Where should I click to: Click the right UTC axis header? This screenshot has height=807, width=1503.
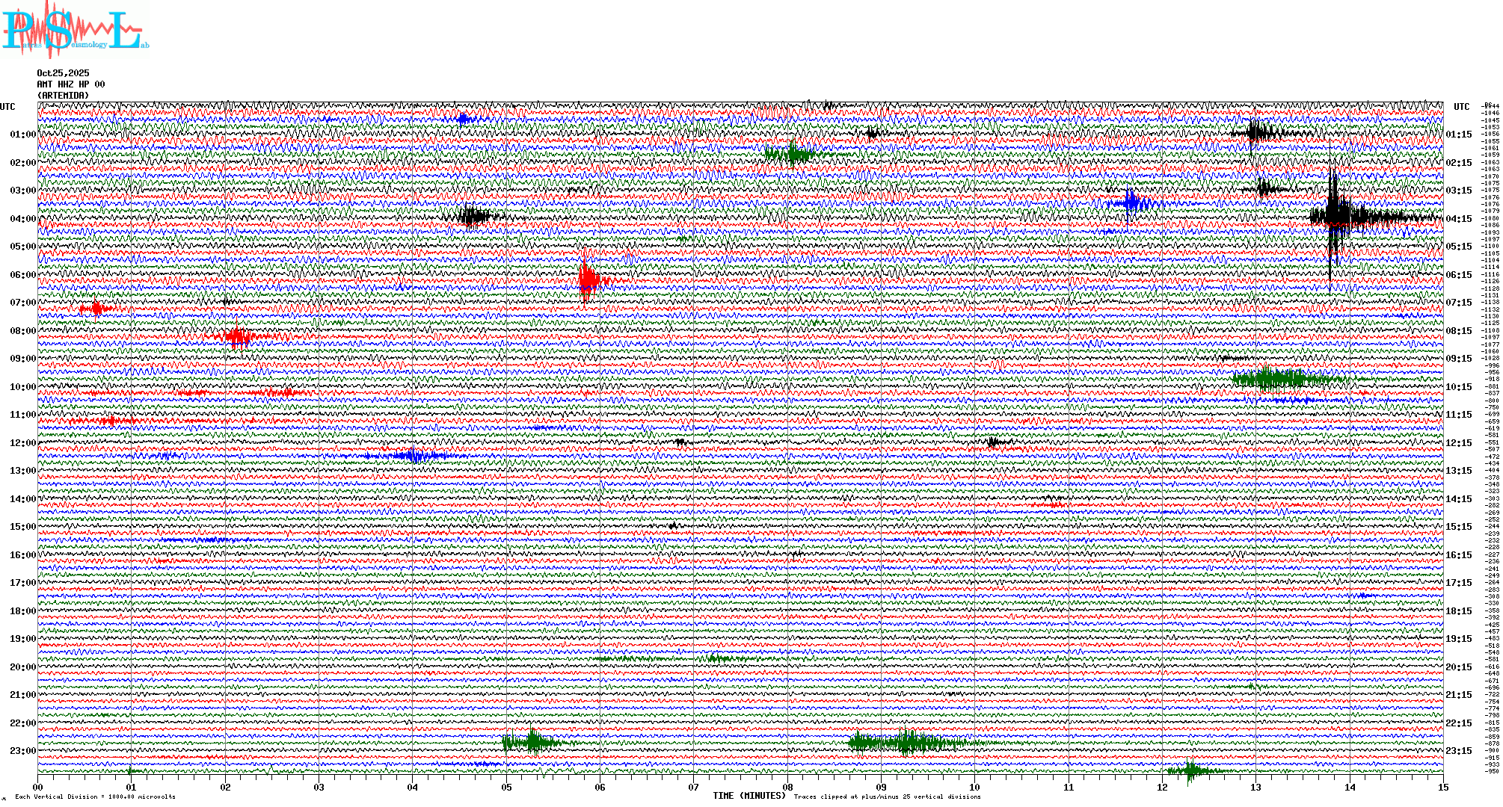point(1461,107)
